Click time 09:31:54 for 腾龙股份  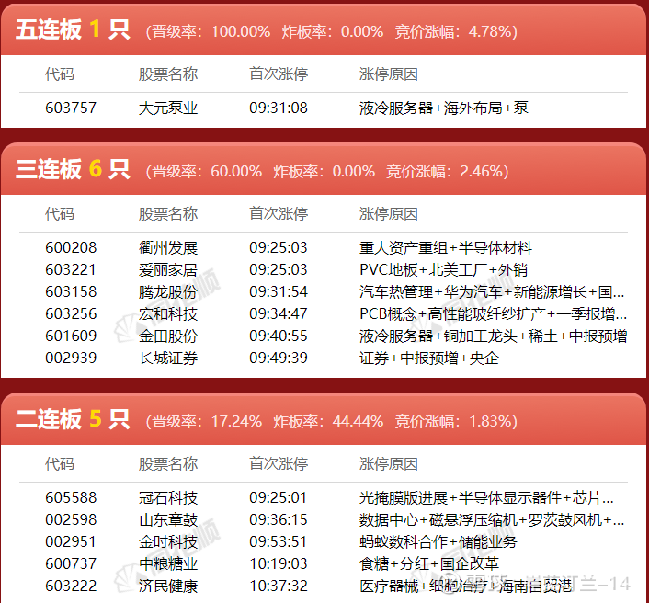coord(279,291)
